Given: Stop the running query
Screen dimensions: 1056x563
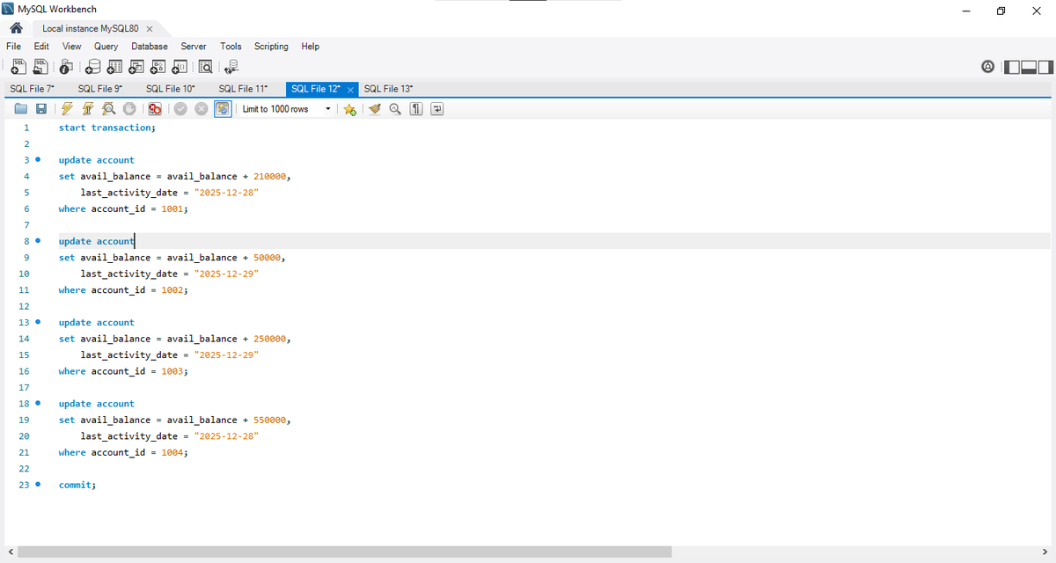Looking at the screenshot, I should (128, 109).
